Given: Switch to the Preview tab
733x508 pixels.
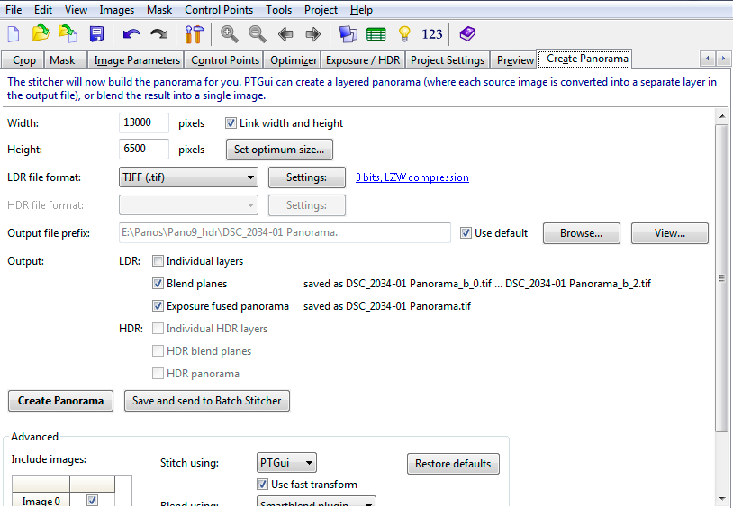Looking at the screenshot, I should coord(514,60).
